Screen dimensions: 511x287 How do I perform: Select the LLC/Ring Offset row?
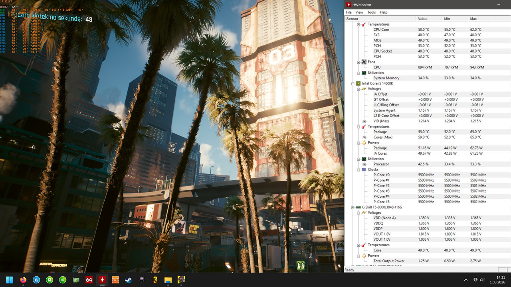coord(427,105)
